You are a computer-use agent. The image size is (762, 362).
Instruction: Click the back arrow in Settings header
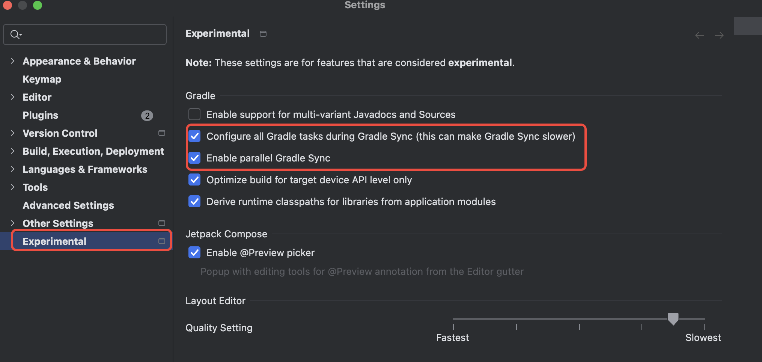[x=699, y=35]
